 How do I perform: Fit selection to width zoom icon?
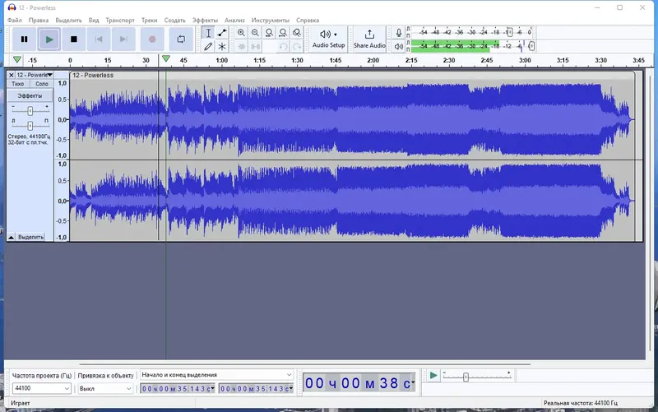[x=269, y=33]
